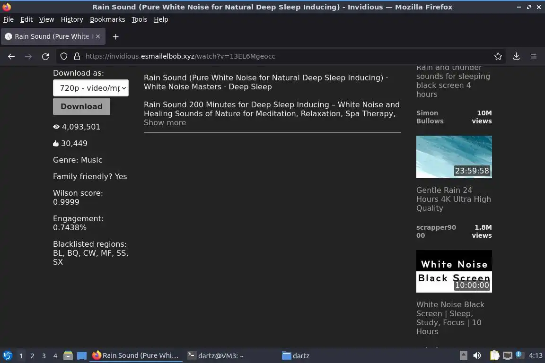The width and height of the screenshot is (545, 363).
Task: Visit the scrapper9000 channel
Action: point(436,231)
